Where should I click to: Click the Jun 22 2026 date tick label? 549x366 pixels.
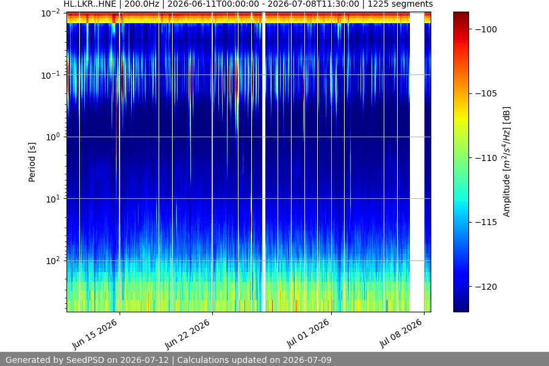(187, 334)
